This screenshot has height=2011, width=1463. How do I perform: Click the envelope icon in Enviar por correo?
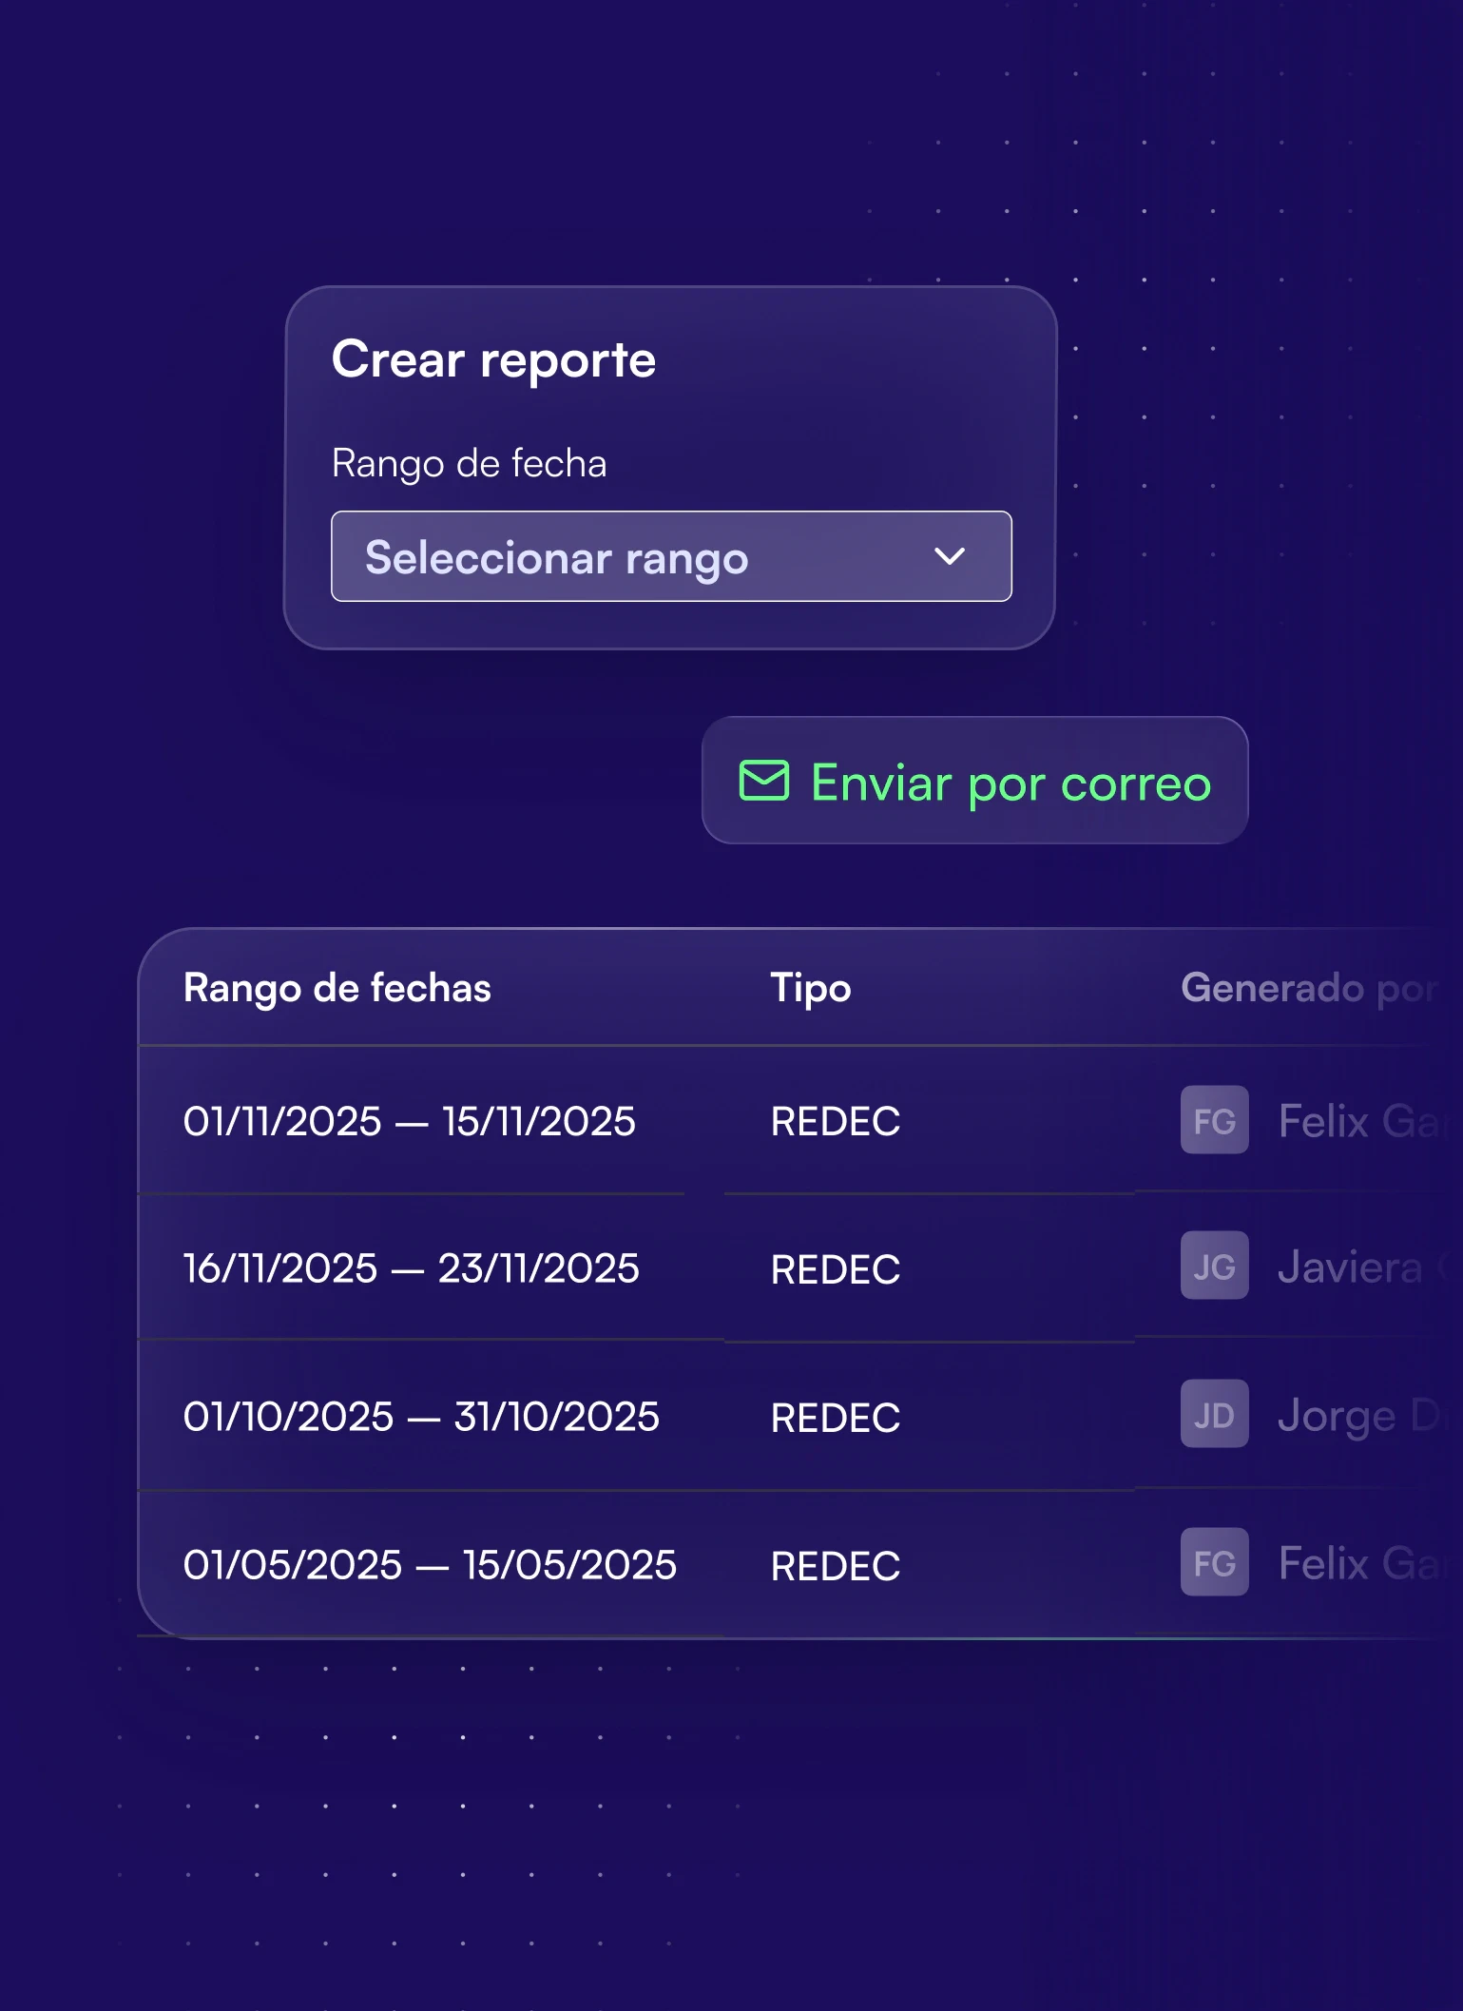pyautogui.click(x=764, y=781)
